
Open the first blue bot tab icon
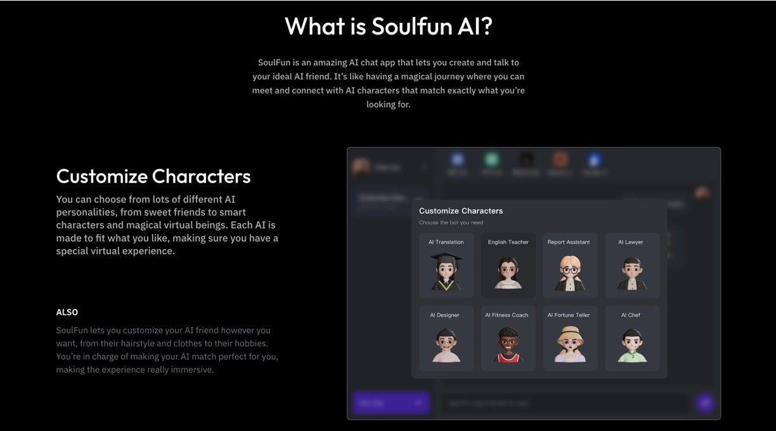[457, 160]
